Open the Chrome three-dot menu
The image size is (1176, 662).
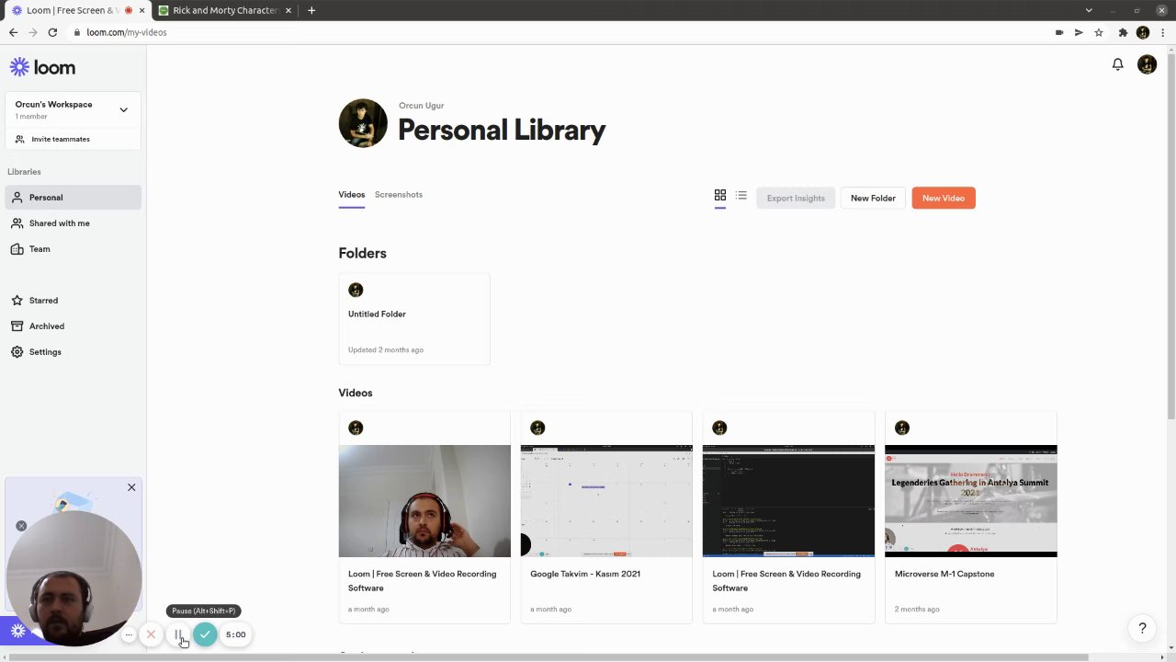coord(1162,32)
